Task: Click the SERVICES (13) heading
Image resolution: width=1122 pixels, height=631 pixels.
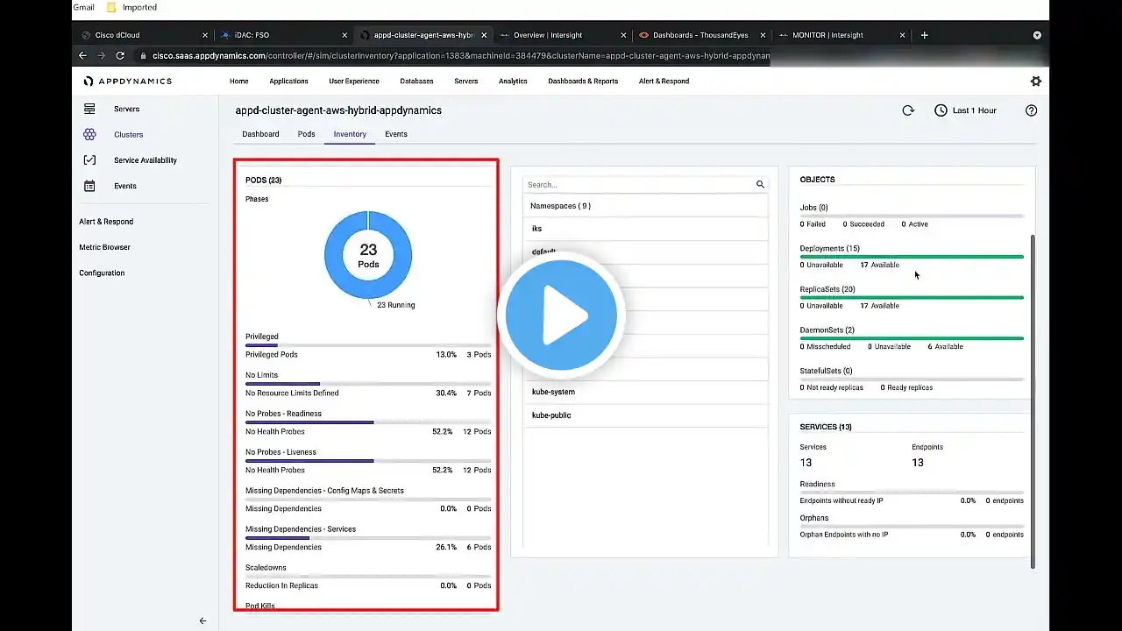Action: 826,427
